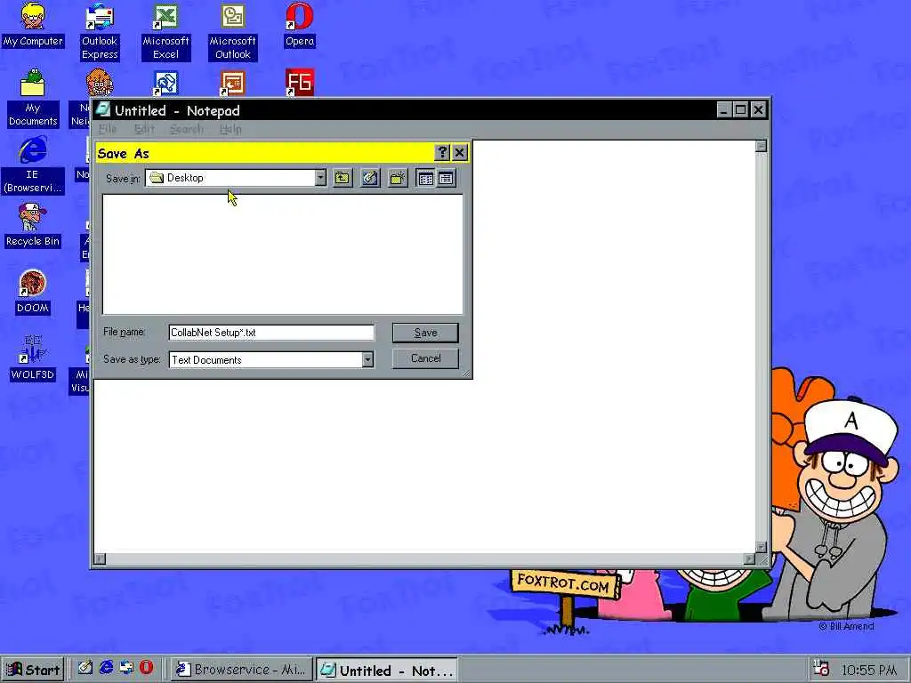This screenshot has width=911, height=683.
Task: Expand the Save as type dropdown
Action: 367,360
